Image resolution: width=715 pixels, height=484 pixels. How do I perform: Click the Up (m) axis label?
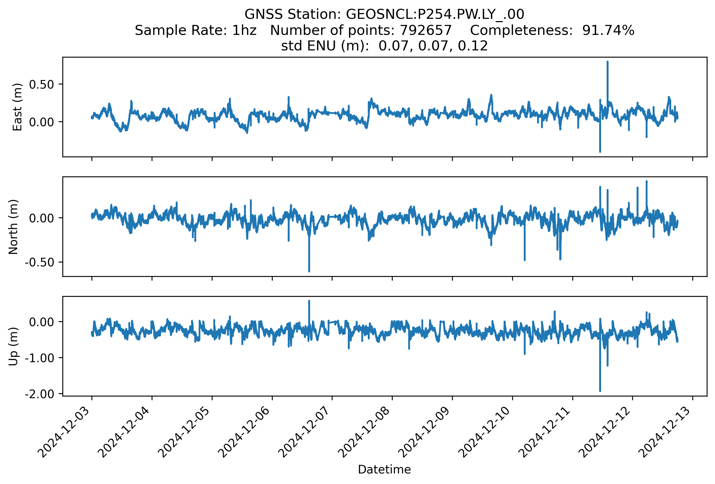click(13, 346)
